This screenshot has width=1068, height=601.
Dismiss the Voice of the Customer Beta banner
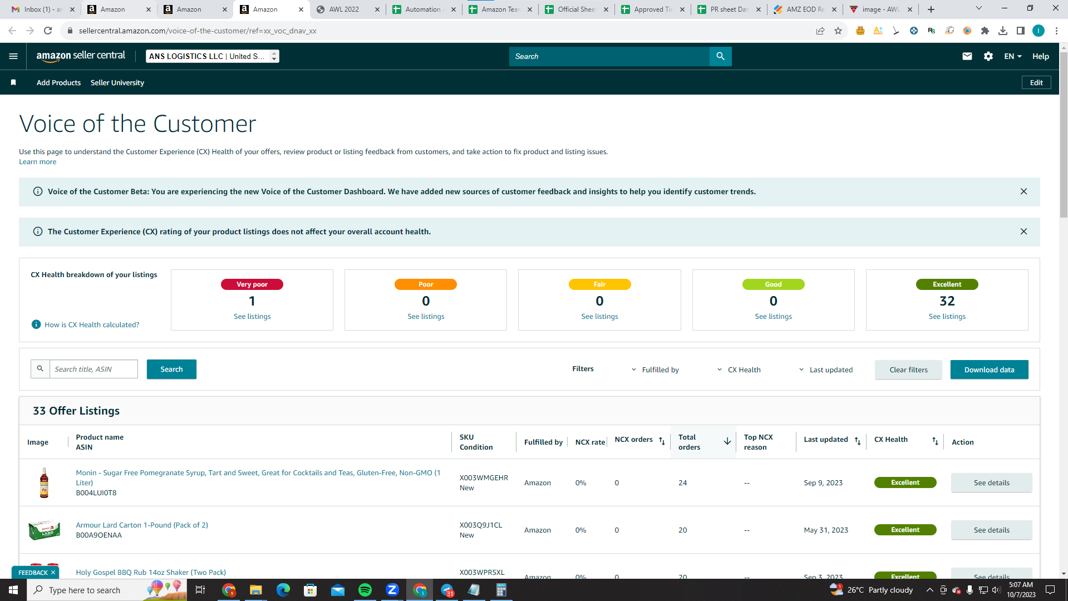[1023, 191]
